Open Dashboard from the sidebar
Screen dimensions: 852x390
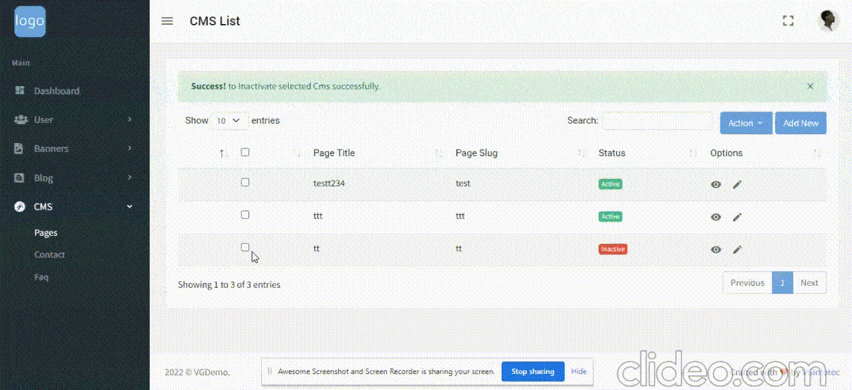[56, 91]
